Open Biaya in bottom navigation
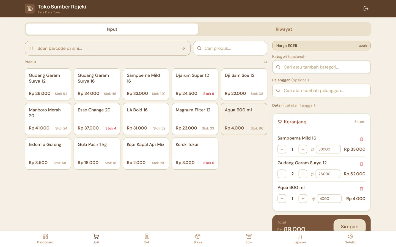The width and height of the screenshot is (396, 247). (x=198, y=239)
